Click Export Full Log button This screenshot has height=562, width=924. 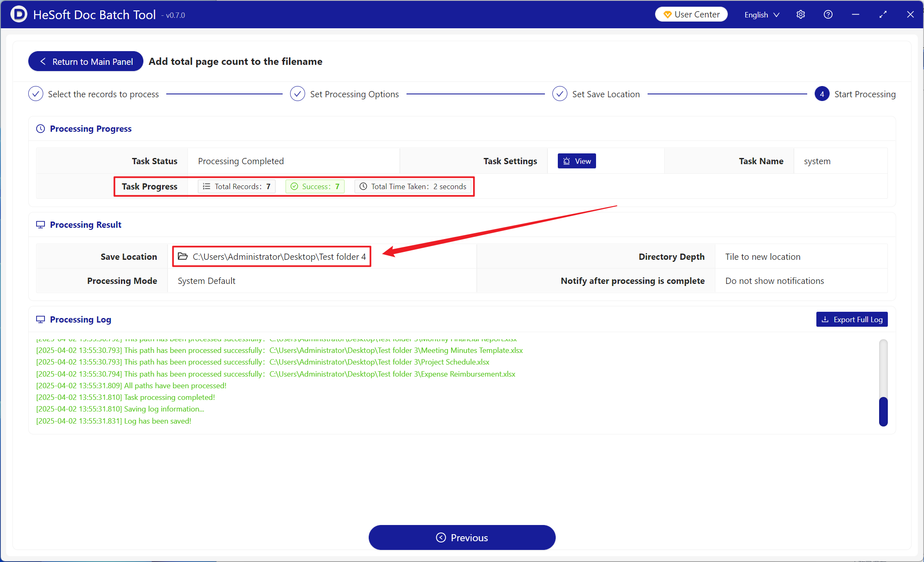852,319
